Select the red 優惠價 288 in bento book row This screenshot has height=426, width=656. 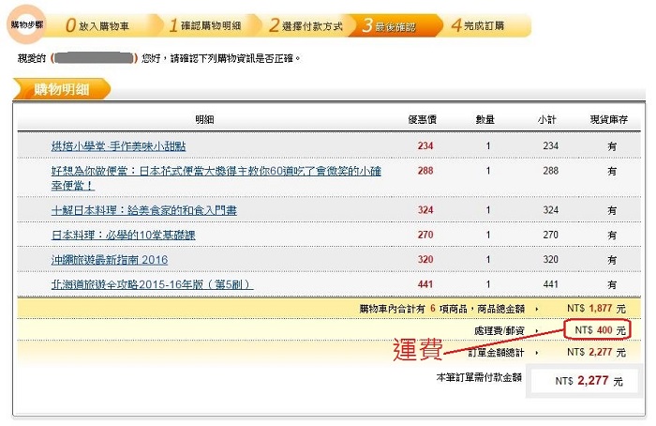pos(425,171)
